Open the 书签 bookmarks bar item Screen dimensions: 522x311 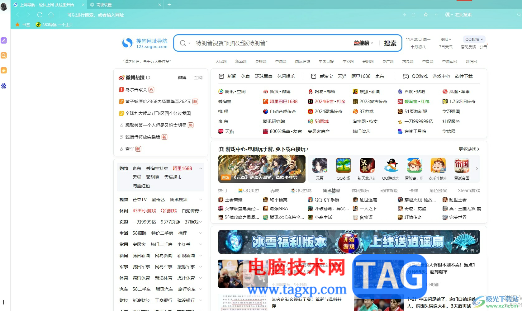click(x=23, y=25)
